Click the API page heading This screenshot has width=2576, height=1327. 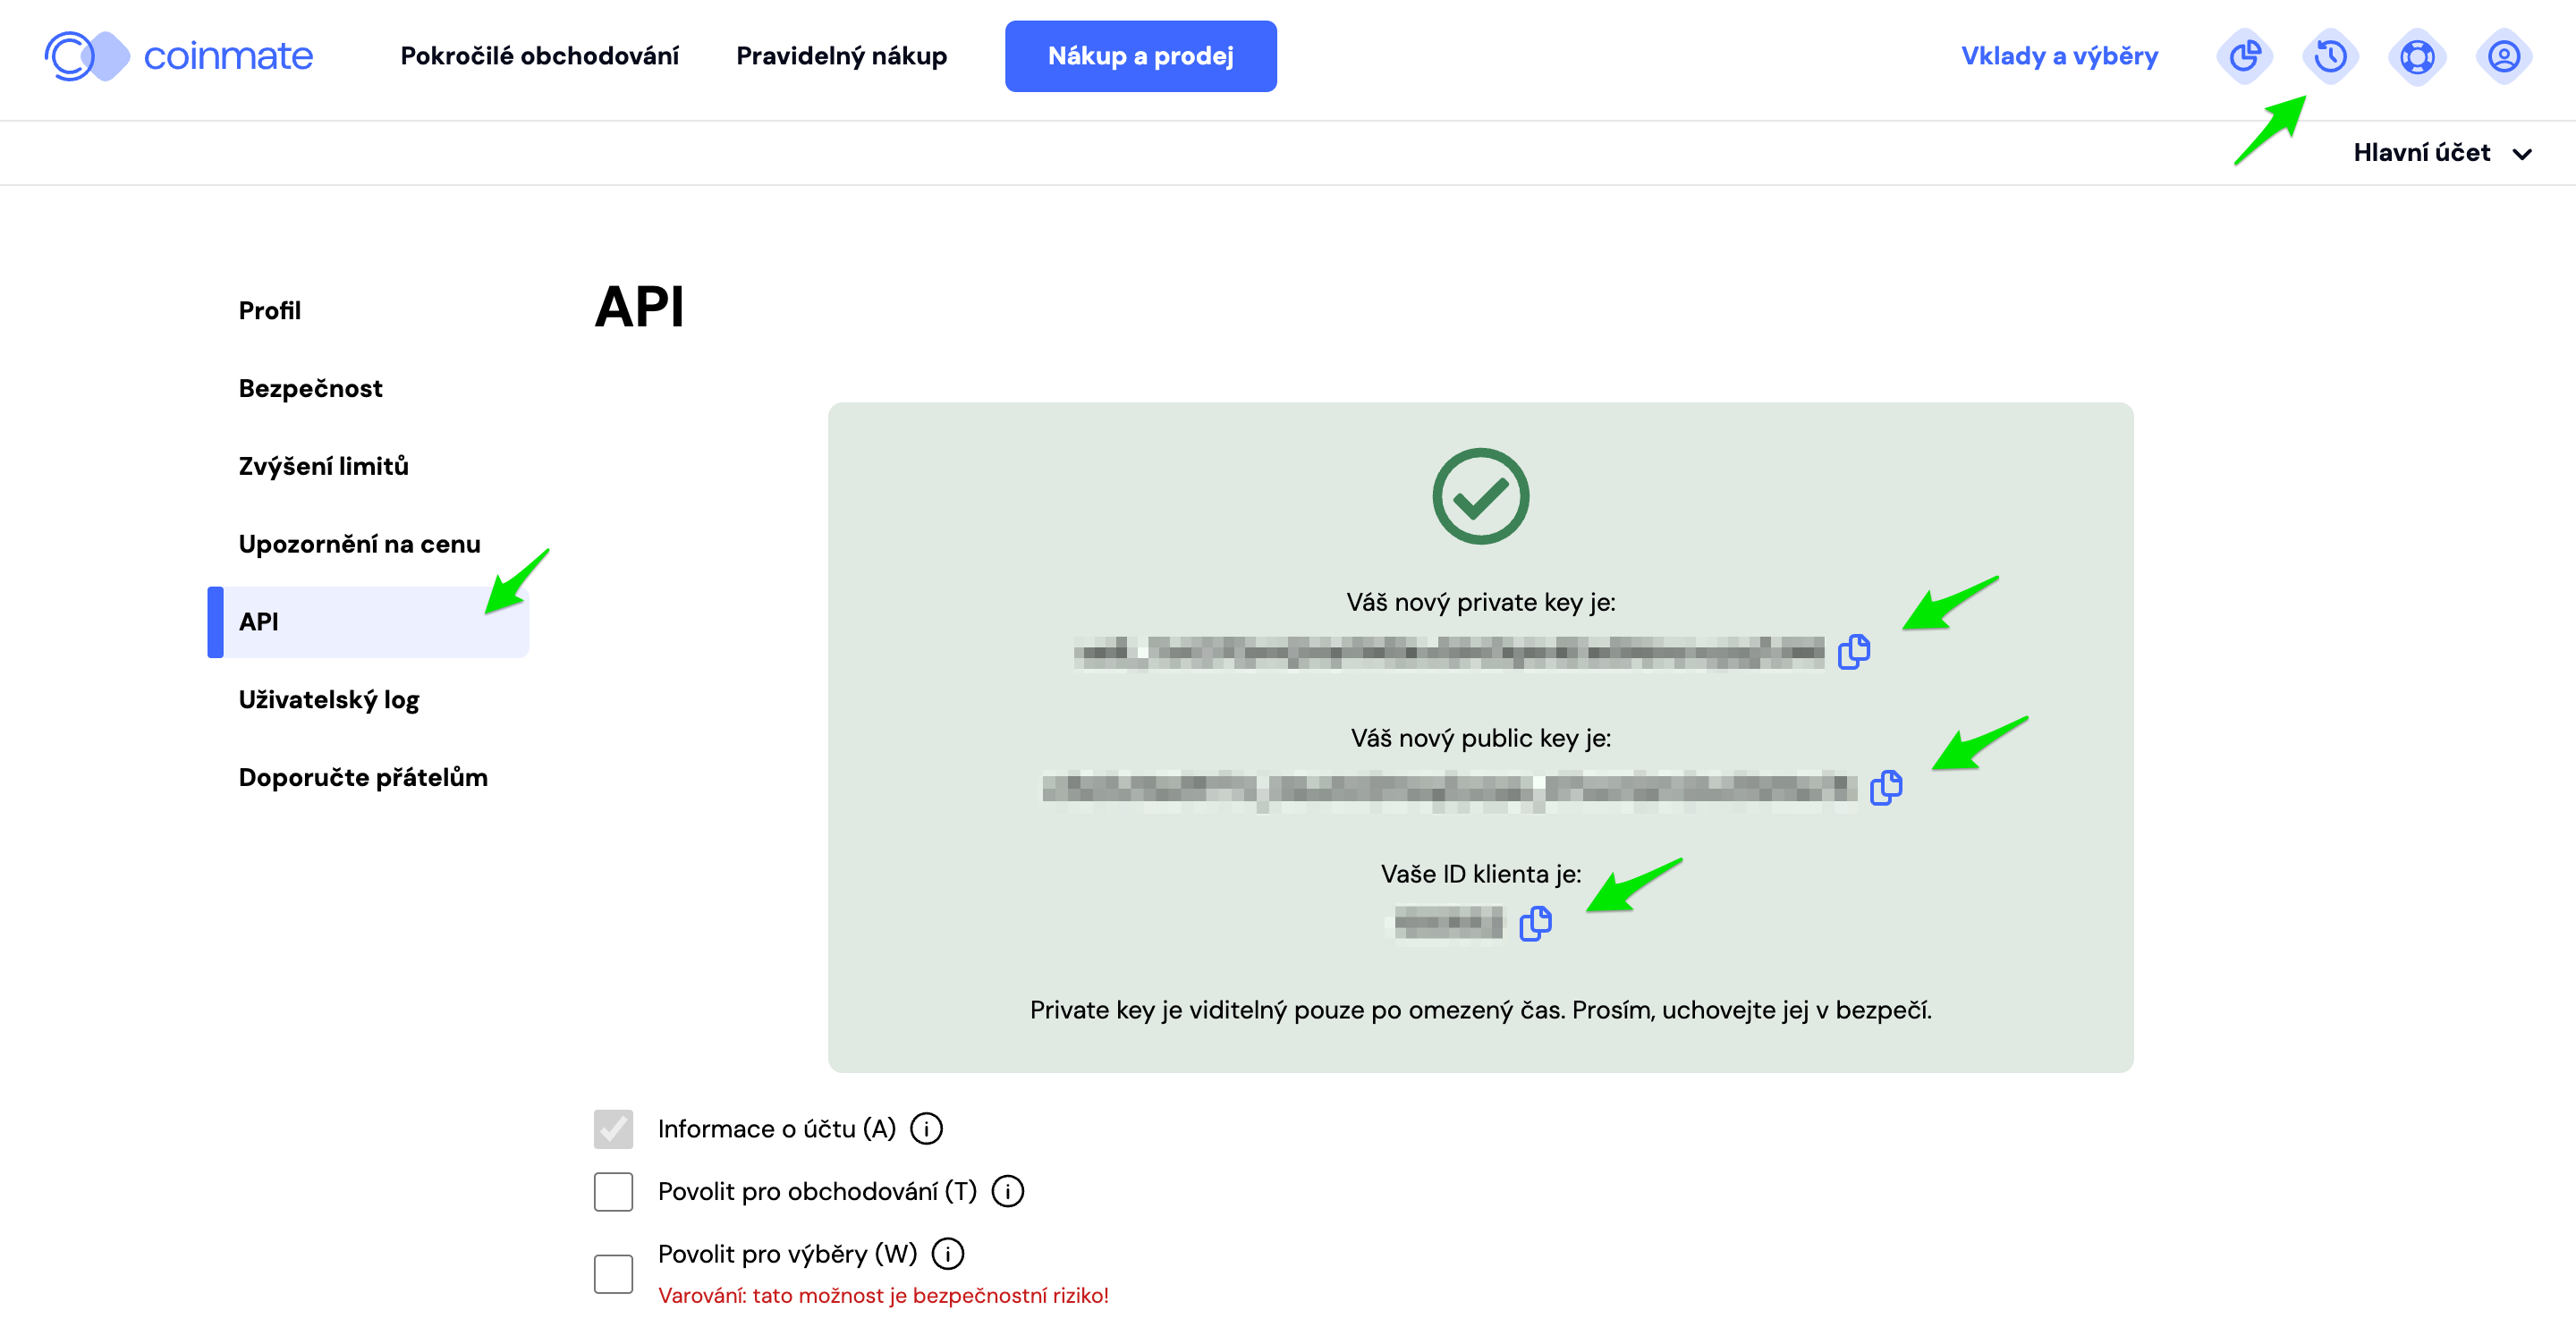639,306
